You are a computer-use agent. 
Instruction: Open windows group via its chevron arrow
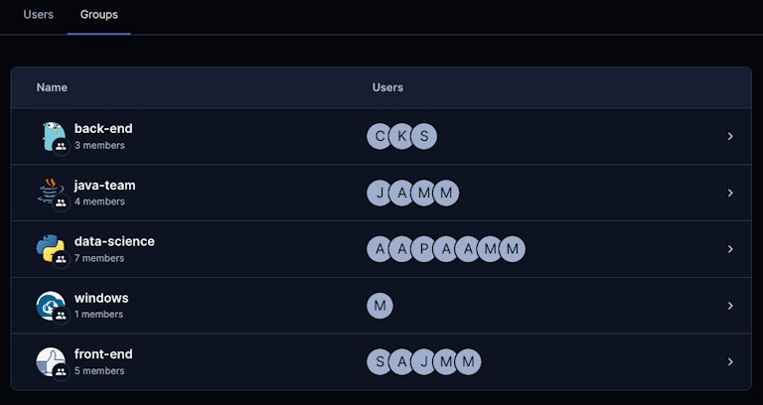pyautogui.click(x=730, y=306)
